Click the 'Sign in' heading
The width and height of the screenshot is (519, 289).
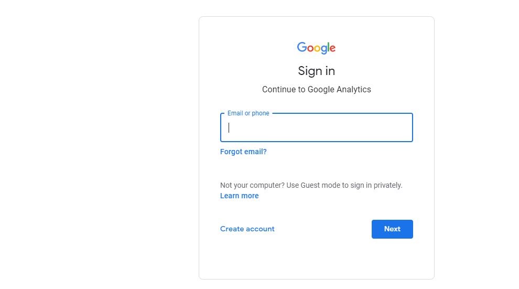pyautogui.click(x=316, y=71)
